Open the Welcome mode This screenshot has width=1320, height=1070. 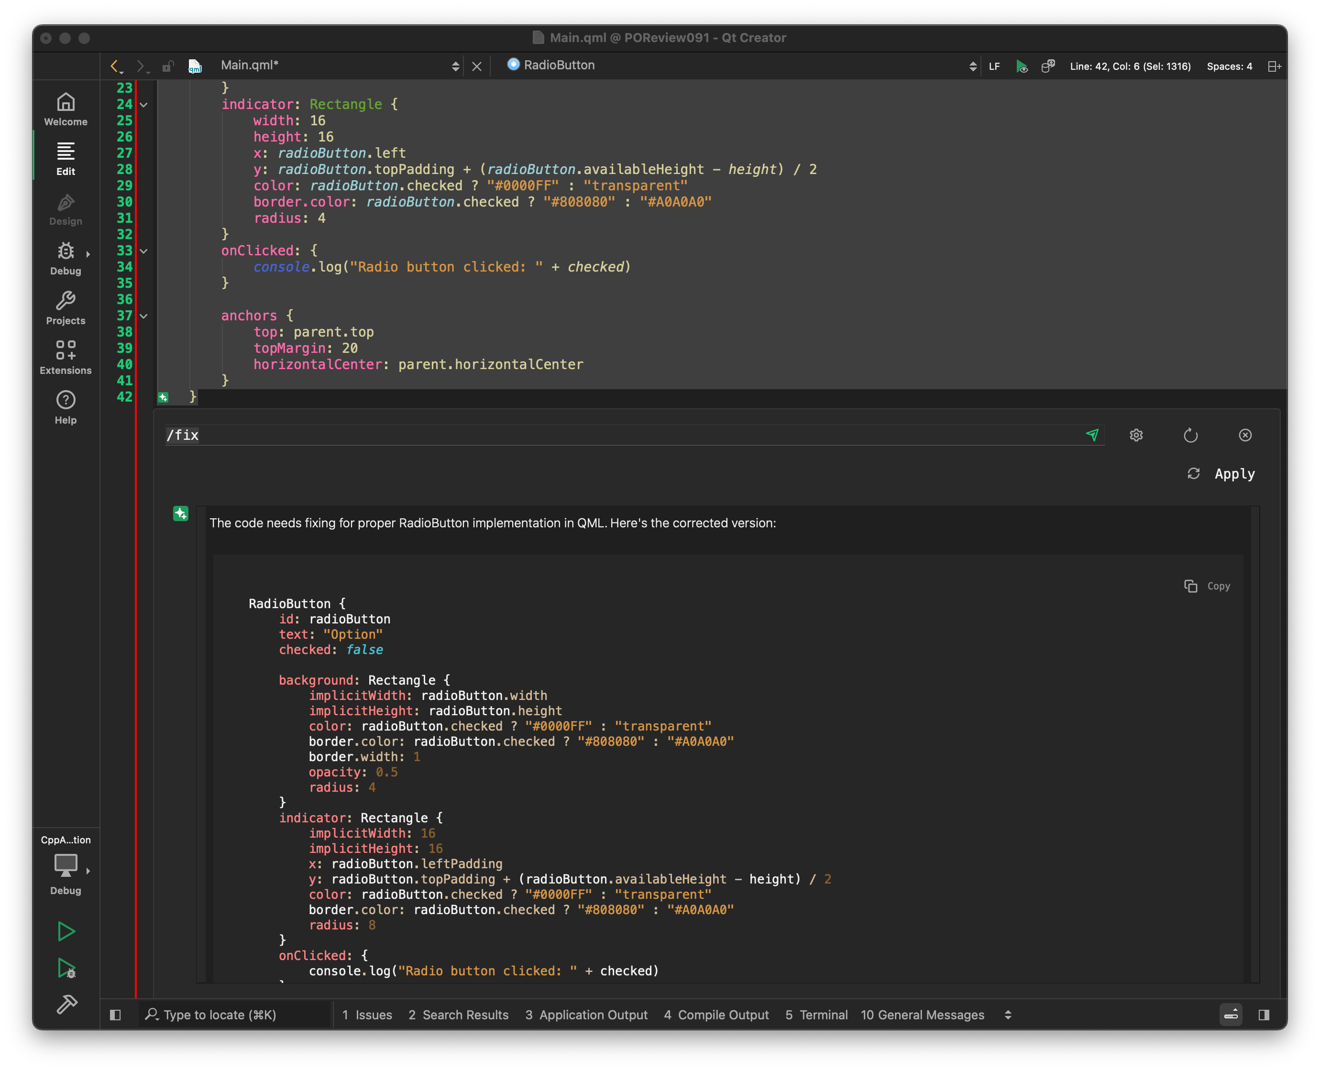(66, 109)
